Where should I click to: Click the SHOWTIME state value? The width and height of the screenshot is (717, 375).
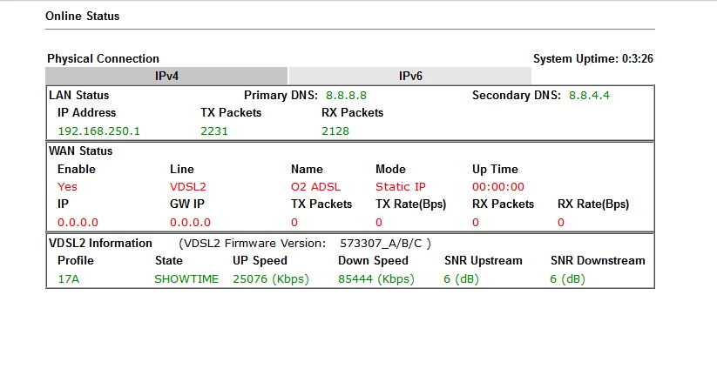pyautogui.click(x=186, y=279)
